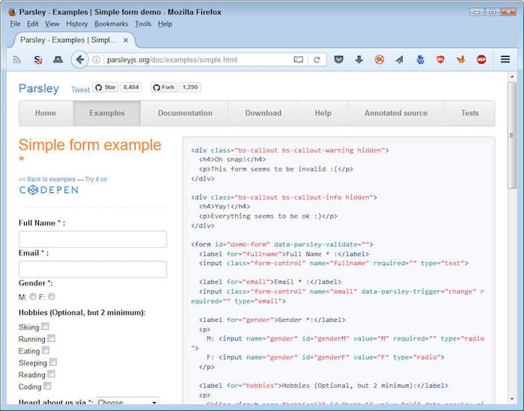Open the Firefox hamburger menu
This screenshot has width=524, height=411.
(505, 59)
